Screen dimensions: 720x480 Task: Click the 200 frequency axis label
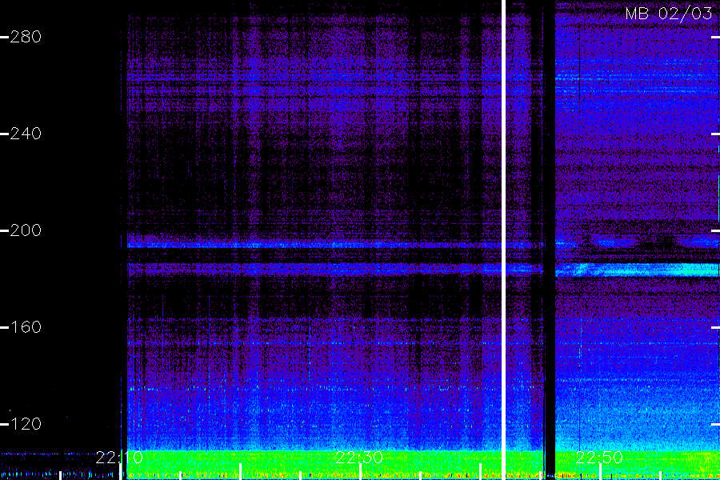[26, 230]
